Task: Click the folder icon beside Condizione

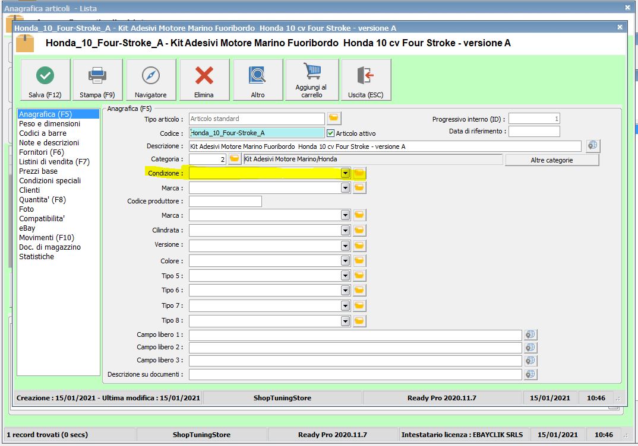Action: 359,173
